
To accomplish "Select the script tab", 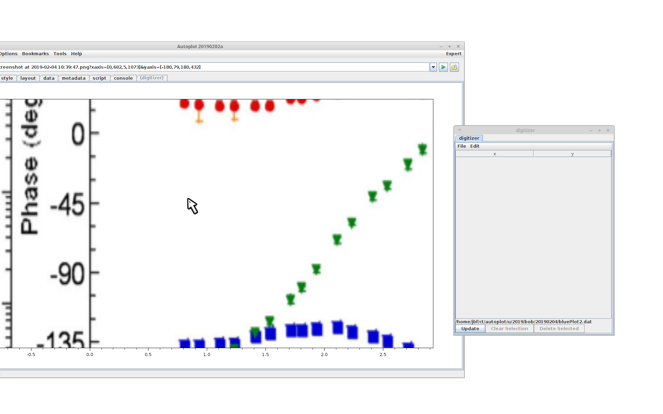I will (x=99, y=78).
